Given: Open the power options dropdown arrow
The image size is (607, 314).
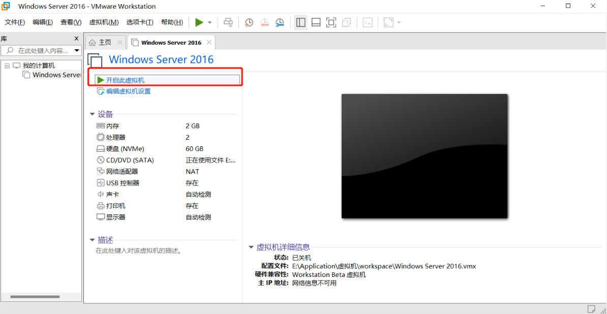Looking at the screenshot, I should pyautogui.click(x=210, y=22).
